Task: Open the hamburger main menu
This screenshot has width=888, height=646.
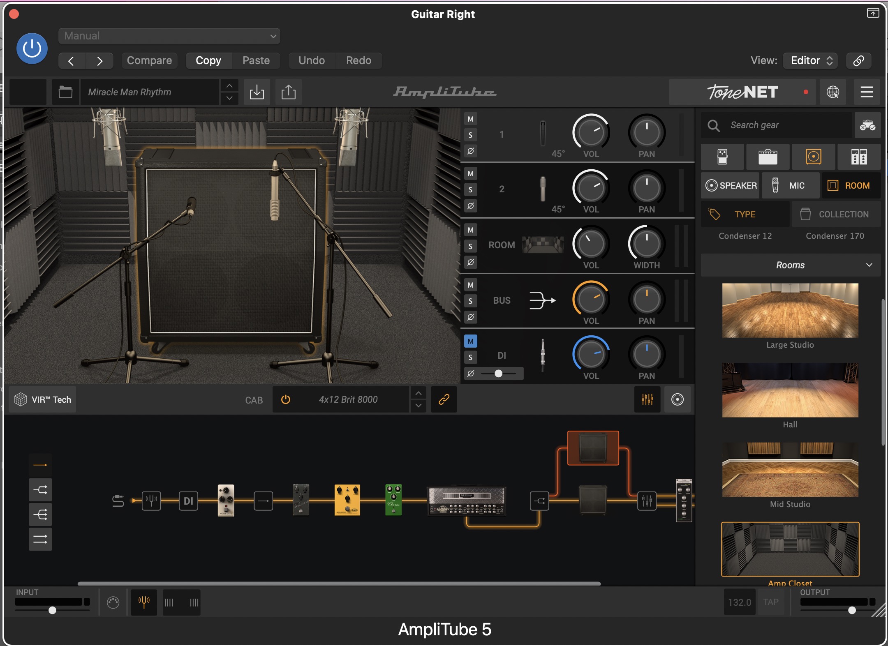Action: tap(867, 92)
